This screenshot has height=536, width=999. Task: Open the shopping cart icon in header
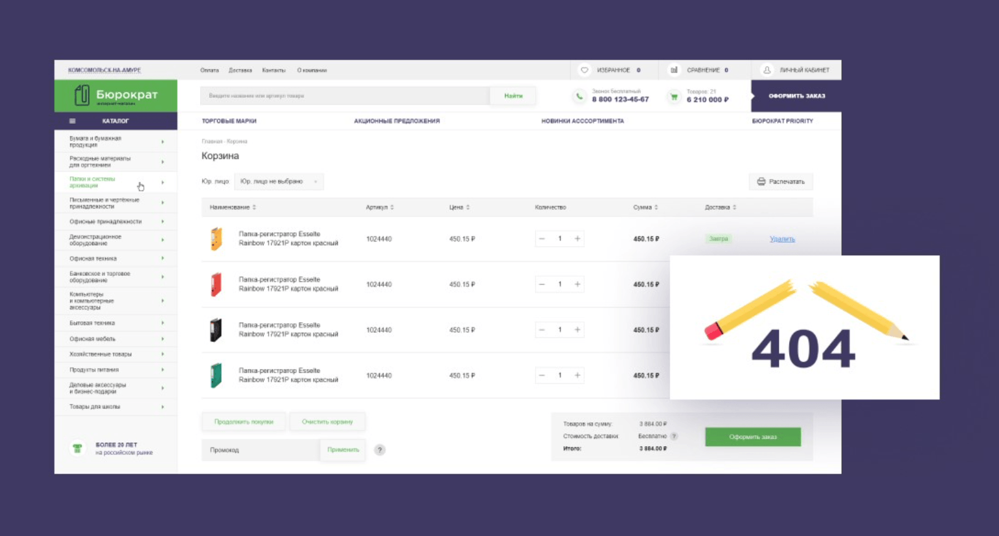[673, 97]
